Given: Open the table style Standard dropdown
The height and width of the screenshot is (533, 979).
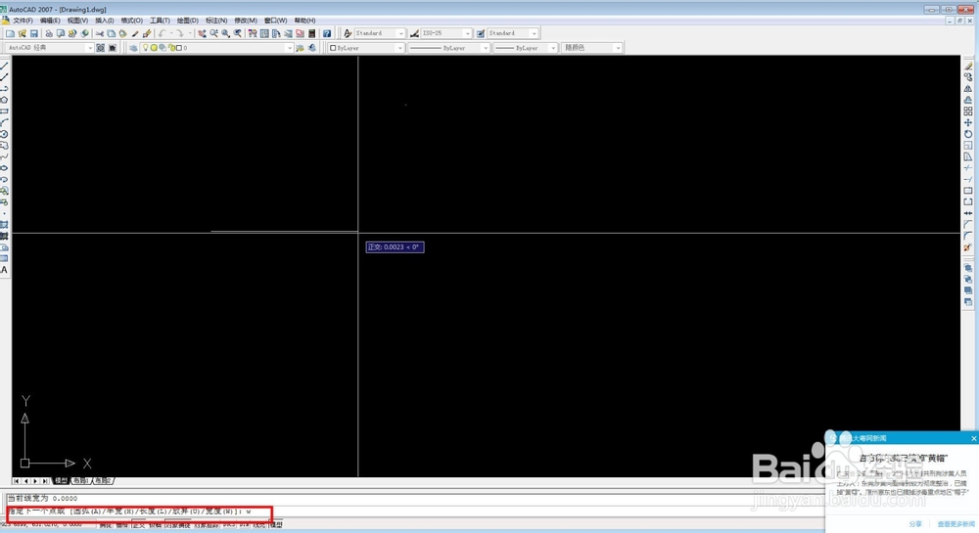Looking at the screenshot, I should (534, 33).
